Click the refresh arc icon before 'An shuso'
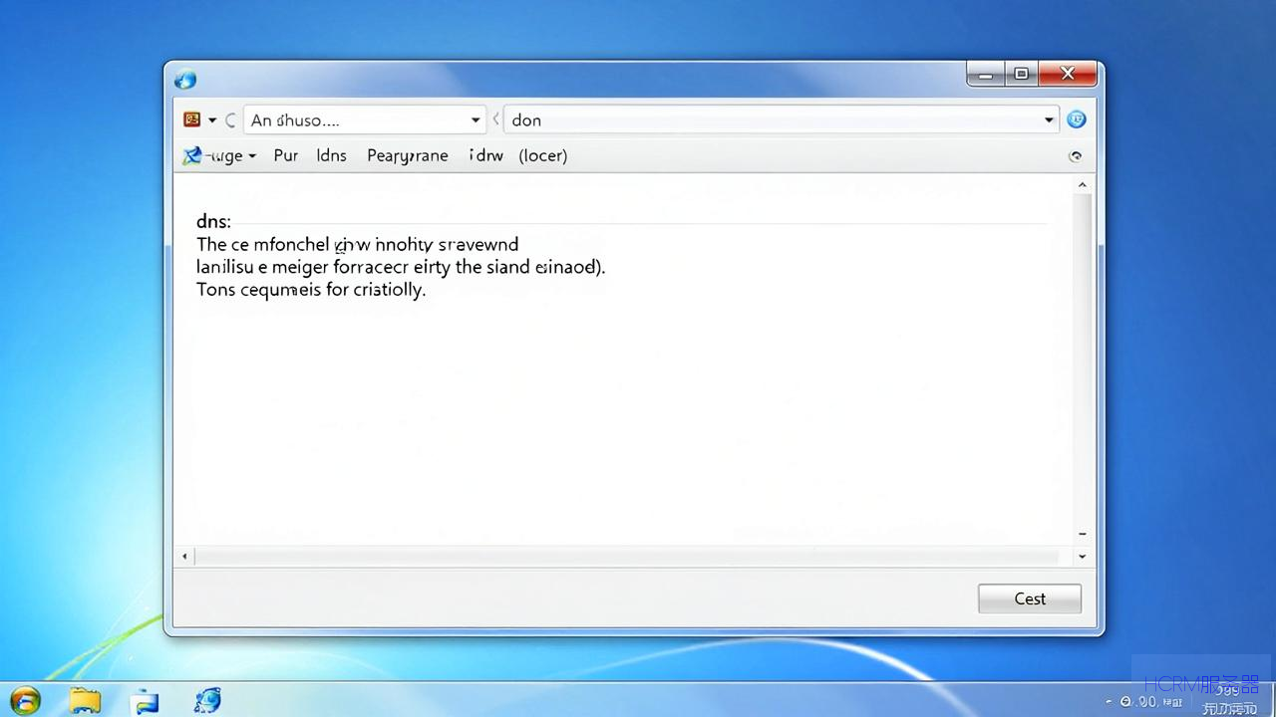This screenshot has height=717, width=1276. (x=230, y=120)
